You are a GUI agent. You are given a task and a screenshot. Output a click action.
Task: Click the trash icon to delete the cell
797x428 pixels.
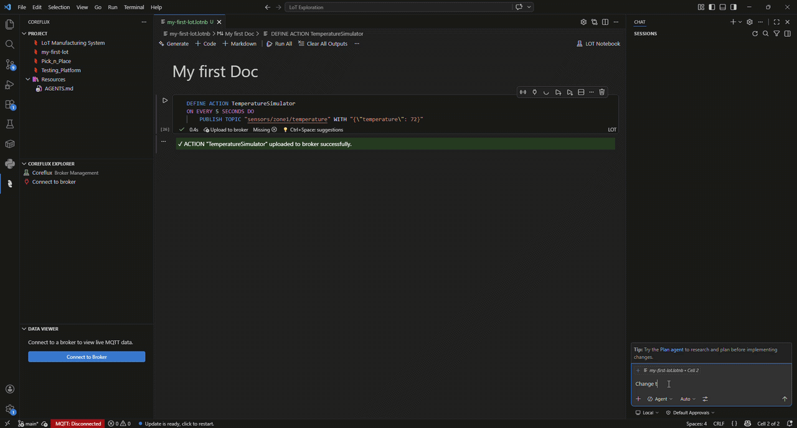[x=601, y=91]
